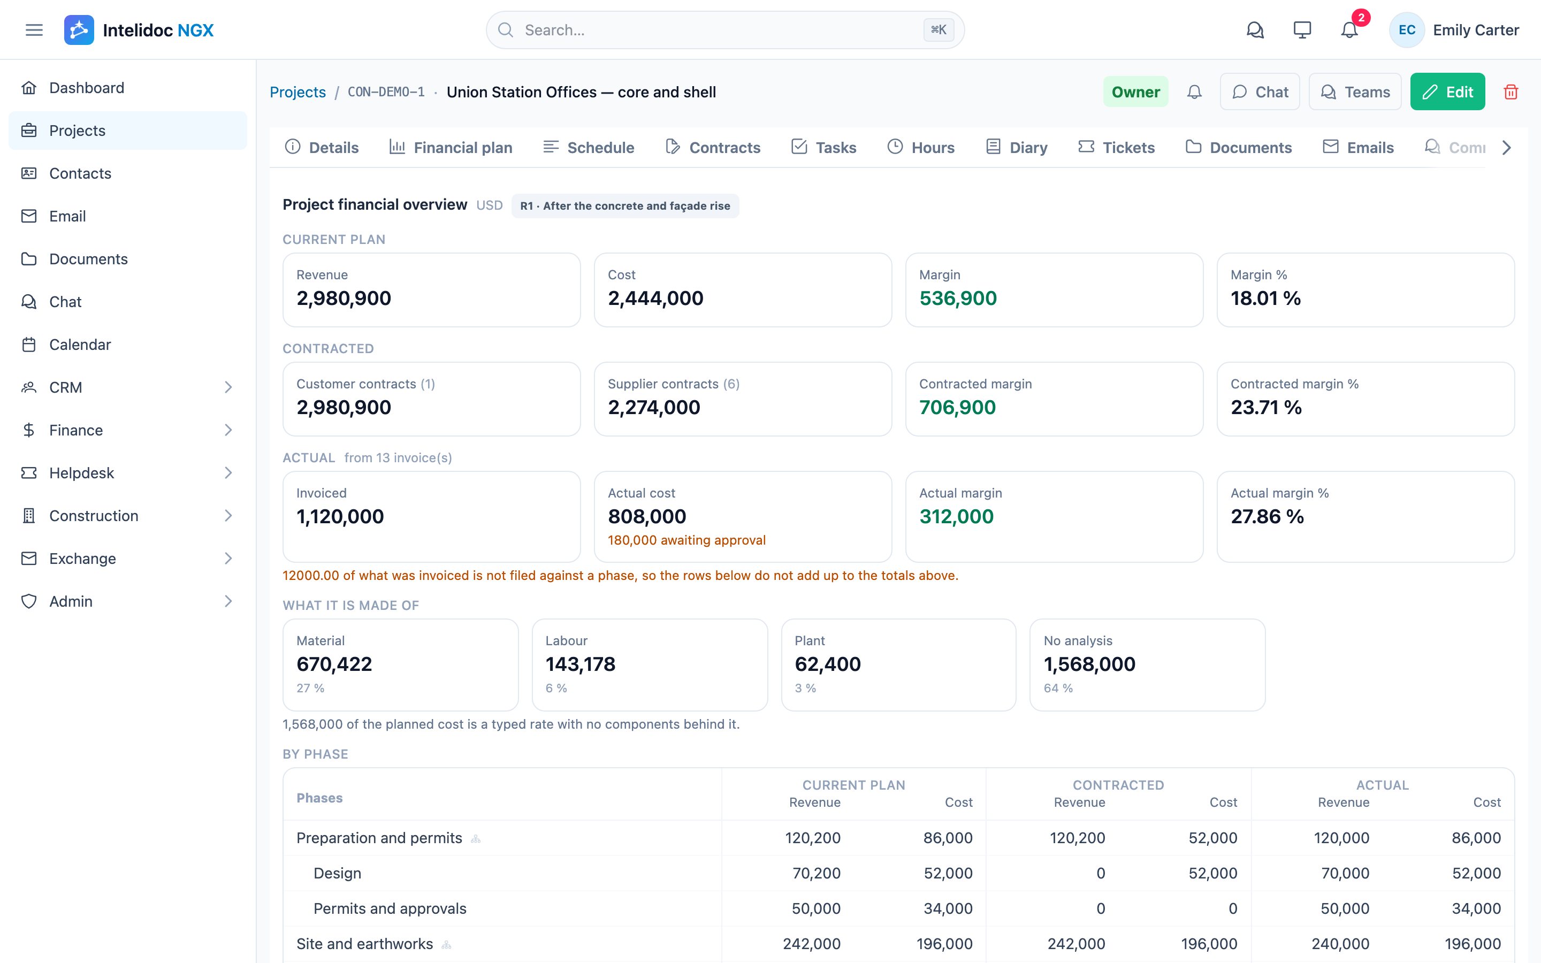Click structure icon beside Preparation and permits
This screenshot has height=963, width=1541.
pos(476,839)
